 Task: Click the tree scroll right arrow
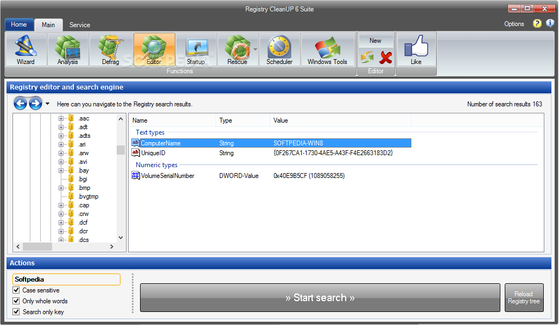[x=112, y=246]
